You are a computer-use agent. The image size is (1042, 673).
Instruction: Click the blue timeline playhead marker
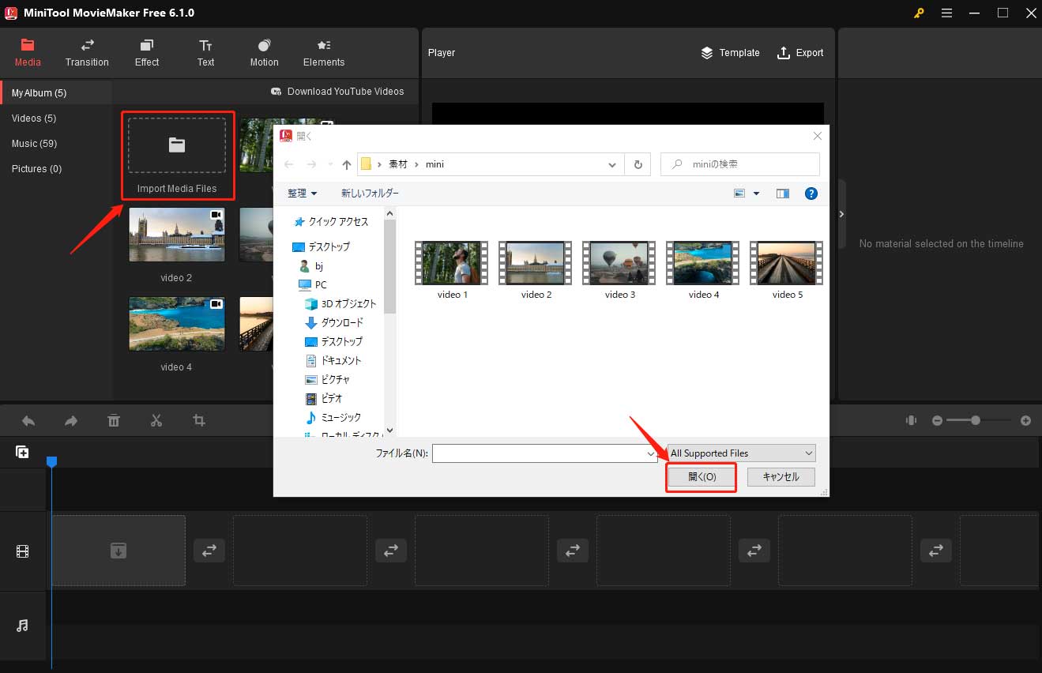[51, 461]
